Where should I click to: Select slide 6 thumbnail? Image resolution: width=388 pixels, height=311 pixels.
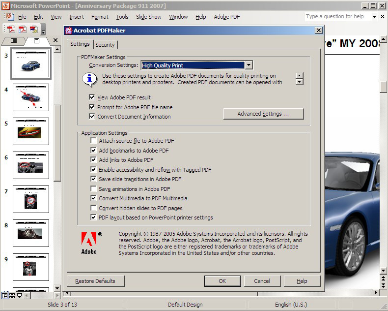click(x=31, y=165)
